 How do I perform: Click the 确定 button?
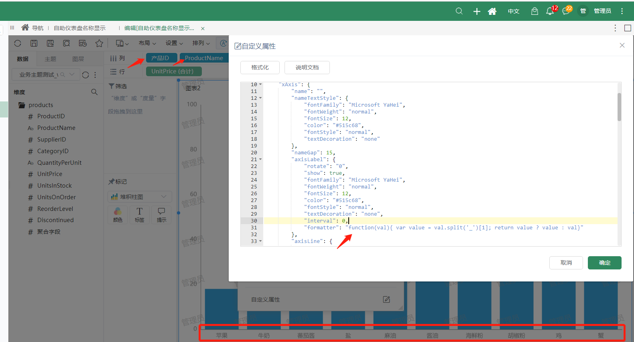point(605,263)
